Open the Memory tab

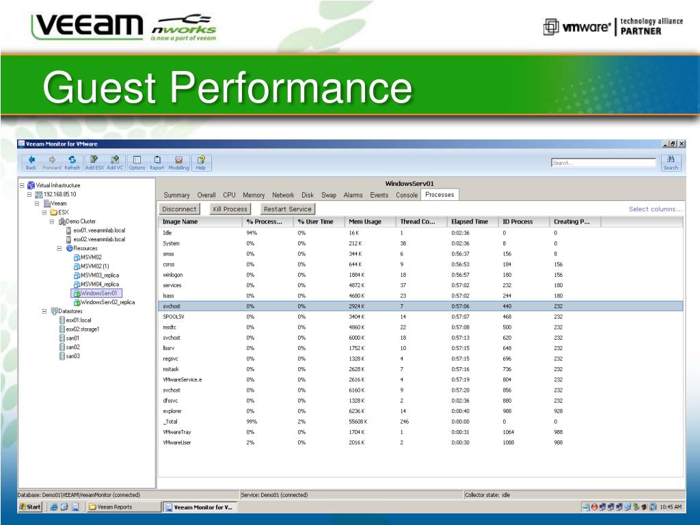(x=254, y=195)
